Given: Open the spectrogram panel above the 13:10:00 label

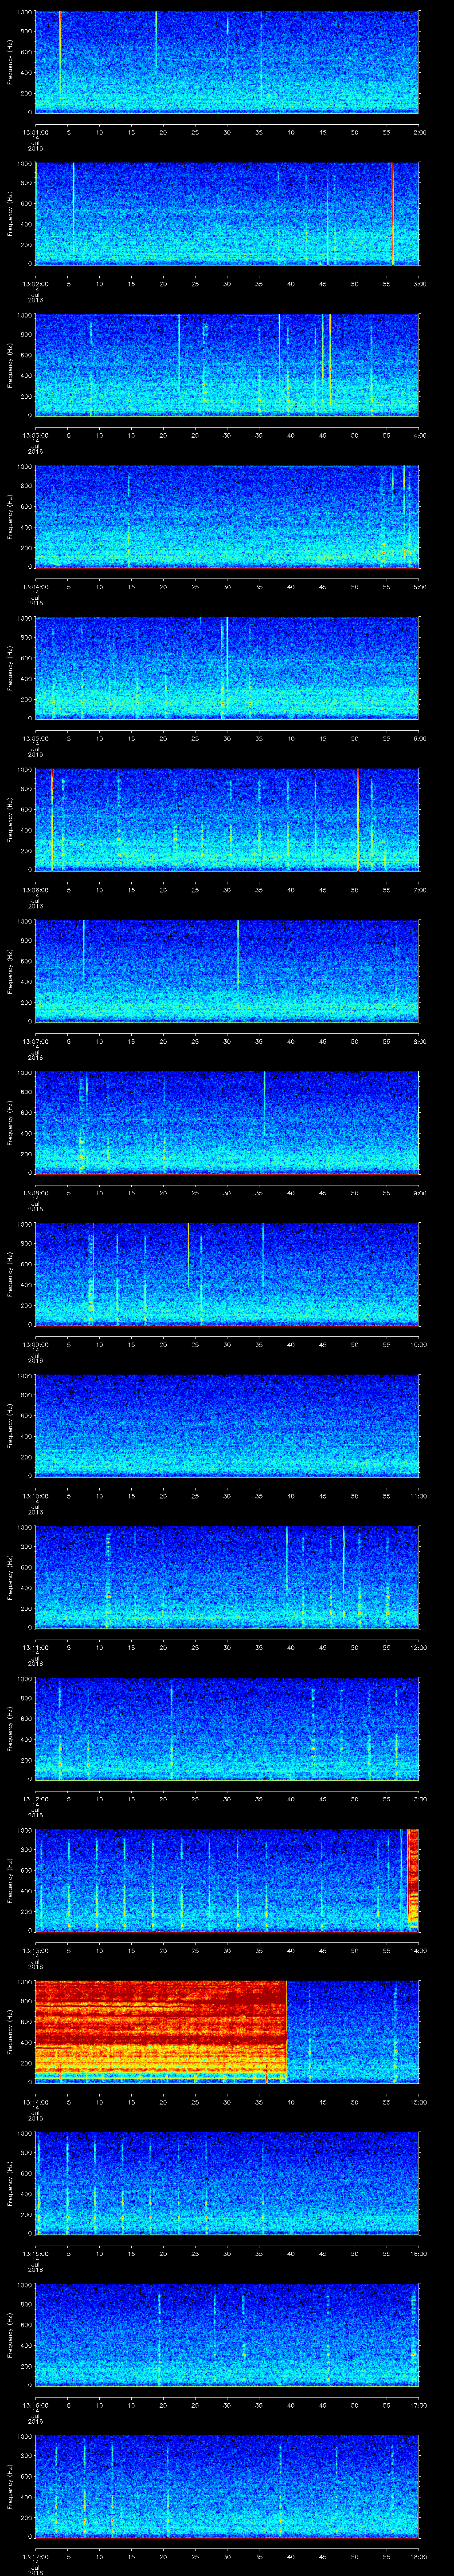Looking at the screenshot, I should [227, 1425].
